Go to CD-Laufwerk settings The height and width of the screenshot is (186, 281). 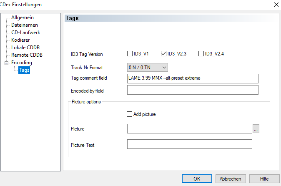[25, 33]
